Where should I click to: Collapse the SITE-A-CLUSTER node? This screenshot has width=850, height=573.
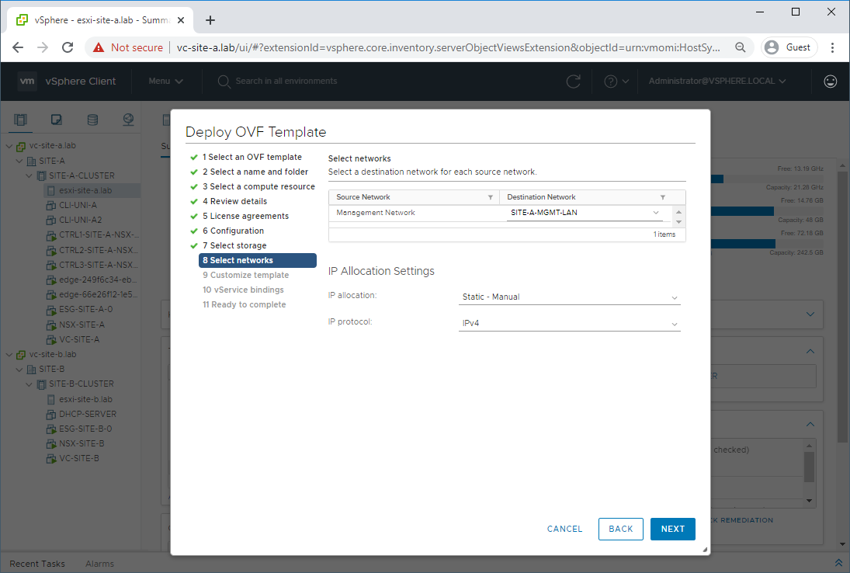[x=29, y=175]
